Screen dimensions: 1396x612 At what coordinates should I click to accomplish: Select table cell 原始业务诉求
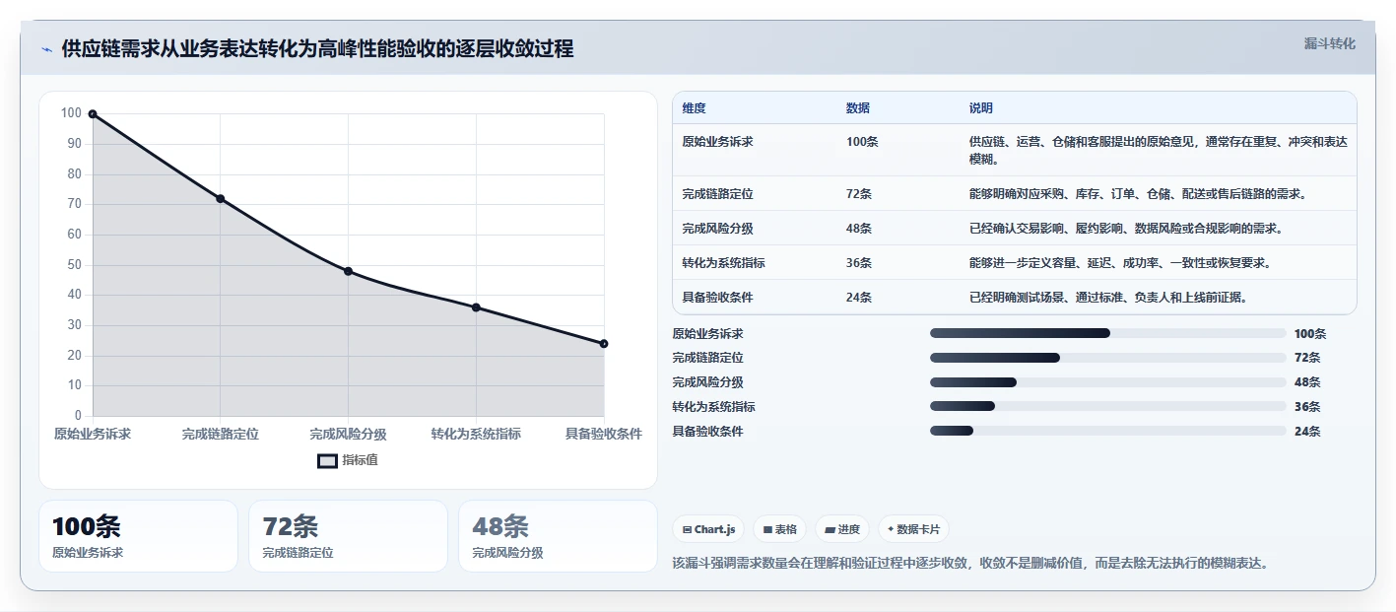[717, 142]
